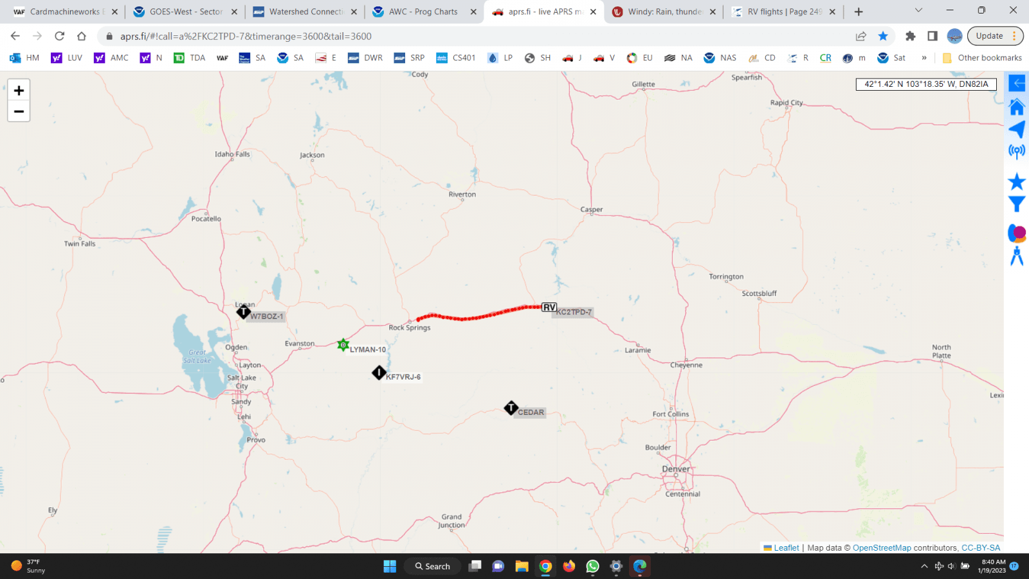Select the KC2TPD-7 RV station marker
Image resolution: width=1029 pixels, height=579 pixels.
click(x=549, y=308)
